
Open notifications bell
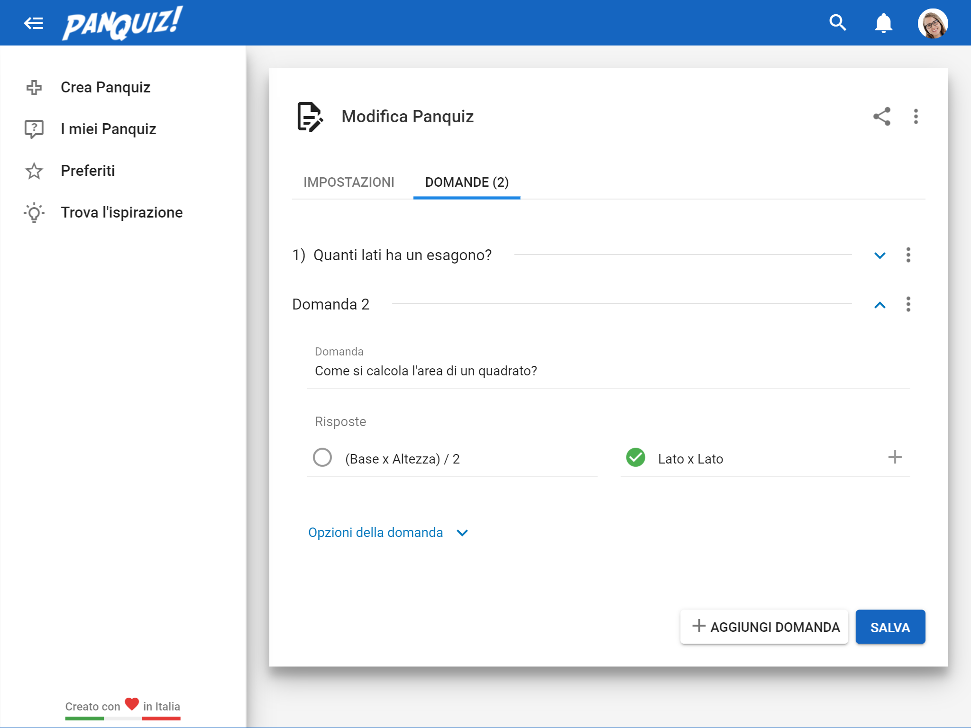[x=883, y=23]
